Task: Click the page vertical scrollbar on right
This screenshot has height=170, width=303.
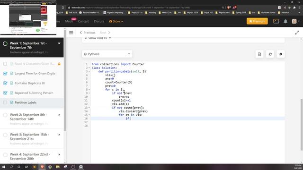Action: pos(302,124)
